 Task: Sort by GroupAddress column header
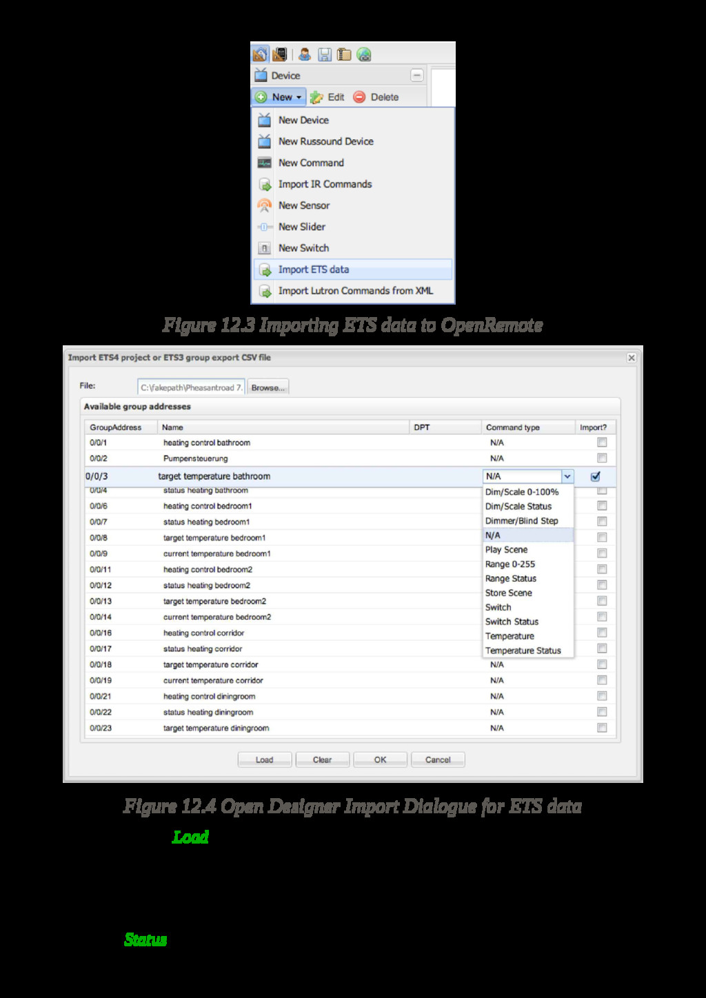[x=121, y=427]
